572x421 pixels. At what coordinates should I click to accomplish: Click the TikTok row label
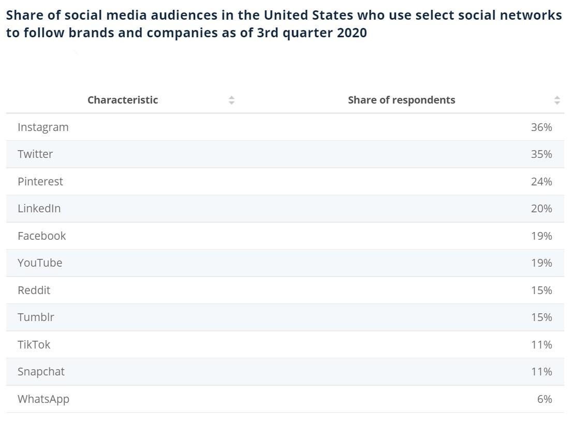point(34,345)
